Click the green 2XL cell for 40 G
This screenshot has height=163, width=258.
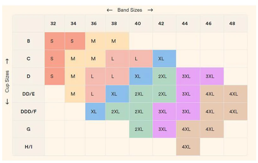139,129
